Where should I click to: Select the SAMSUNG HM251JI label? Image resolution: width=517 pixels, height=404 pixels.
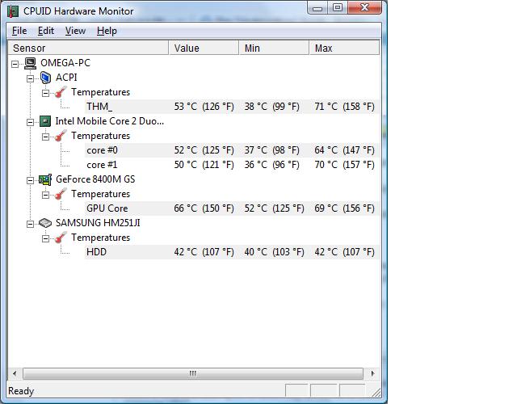coord(98,223)
